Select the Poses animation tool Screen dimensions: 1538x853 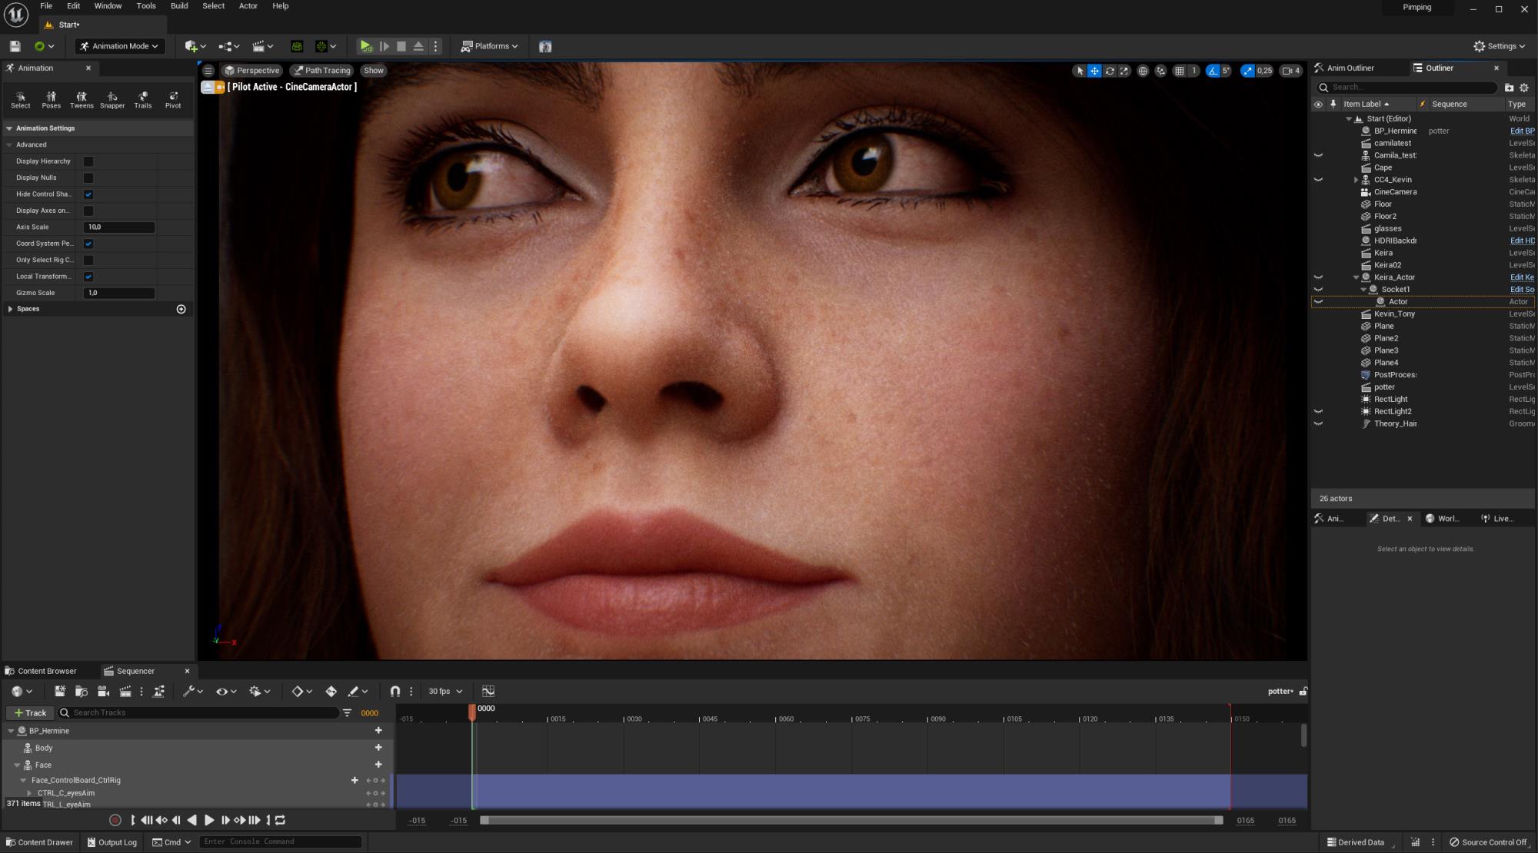(52, 100)
